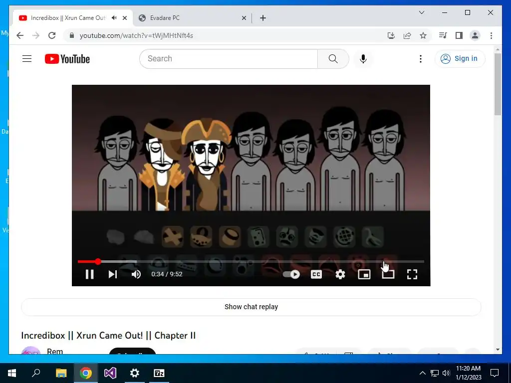Focus the YouTube Search field

[x=229, y=59]
